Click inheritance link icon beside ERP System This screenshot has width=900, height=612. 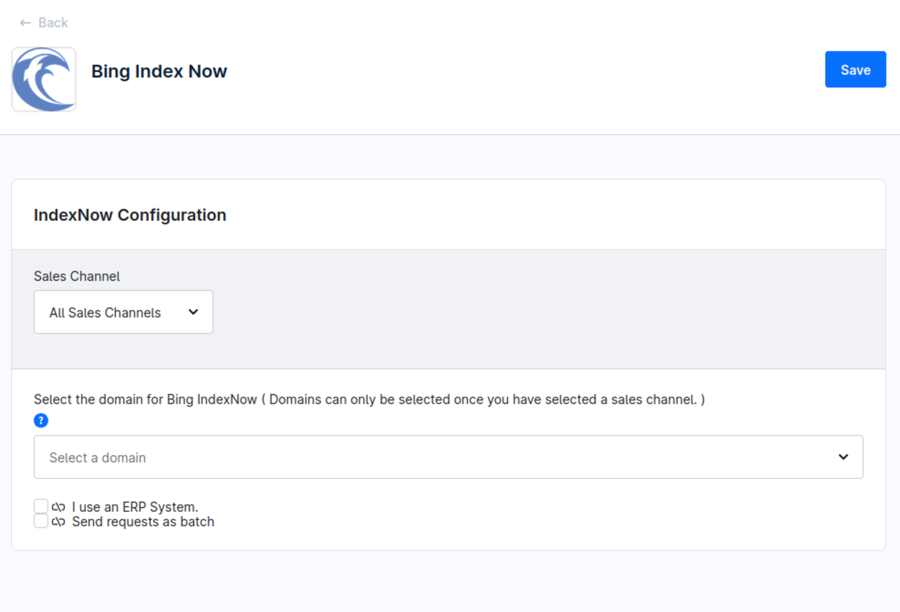[x=59, y=507]
